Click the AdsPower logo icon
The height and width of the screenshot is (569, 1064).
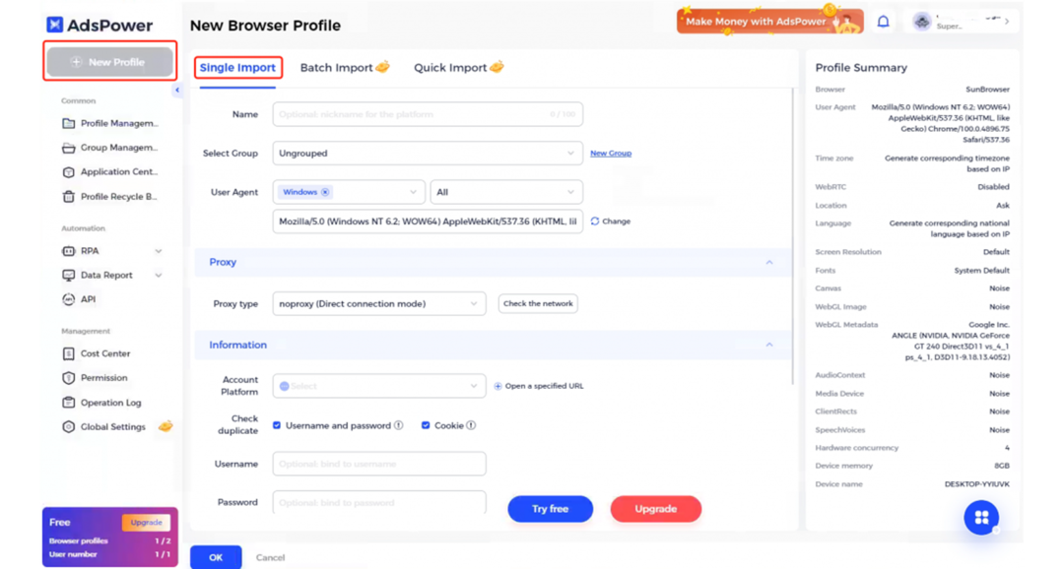click(55, 25)
